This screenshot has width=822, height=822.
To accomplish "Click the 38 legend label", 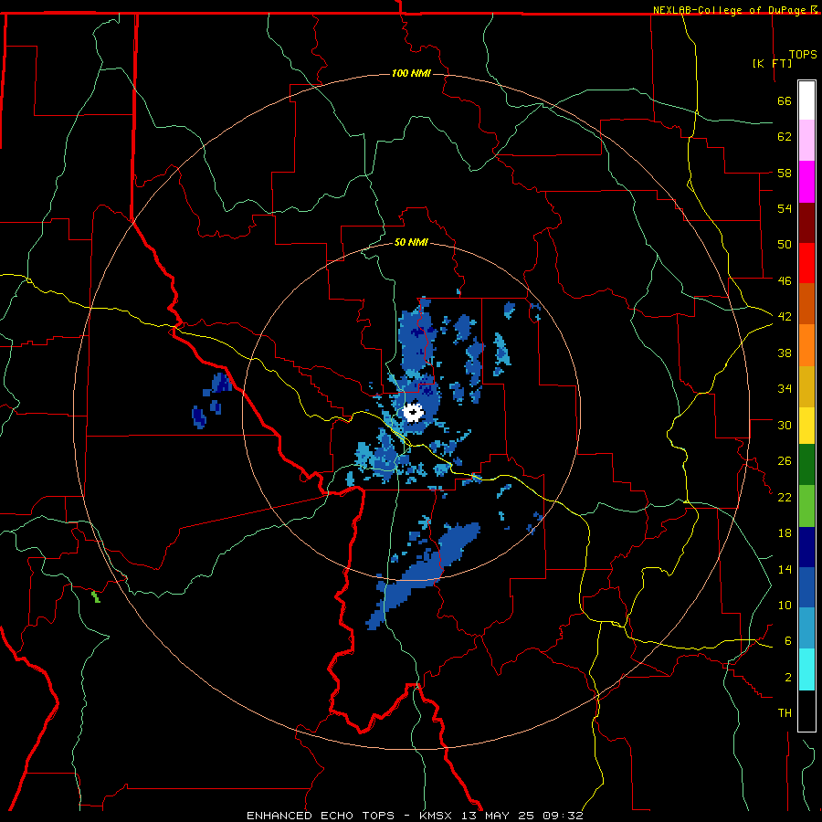I will click(785, 353).
